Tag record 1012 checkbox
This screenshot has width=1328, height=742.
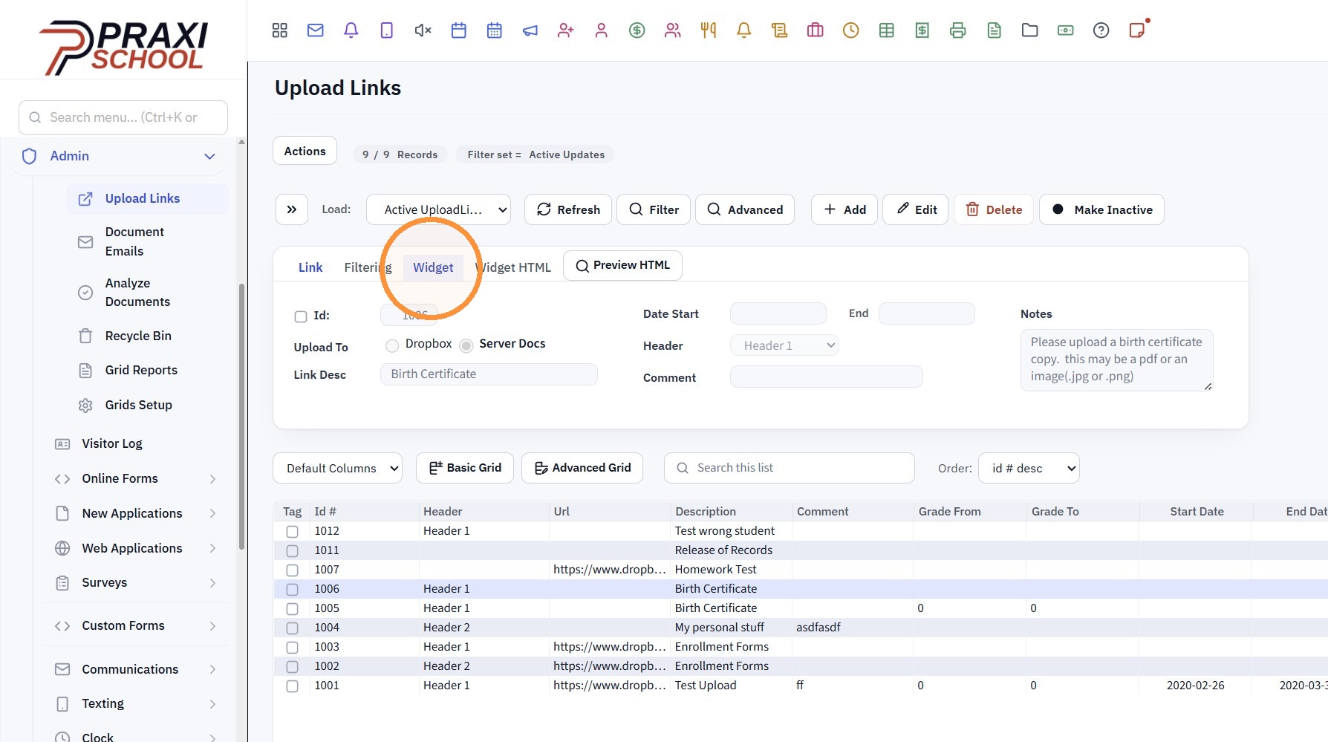tap(292, 532)
